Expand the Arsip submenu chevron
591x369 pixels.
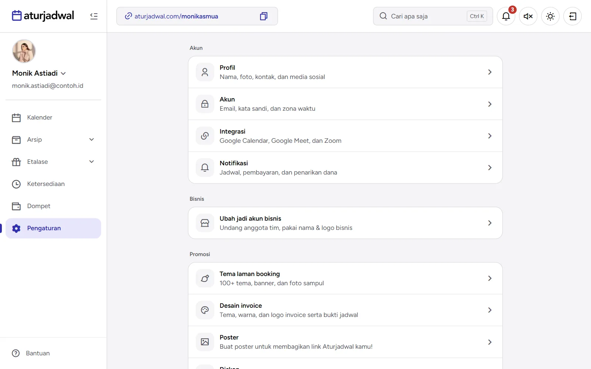tap(92, 139)
